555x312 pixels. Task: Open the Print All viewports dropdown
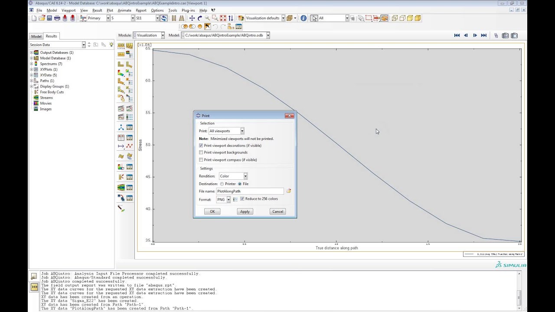pyautogui.click(x=226, y=131)
